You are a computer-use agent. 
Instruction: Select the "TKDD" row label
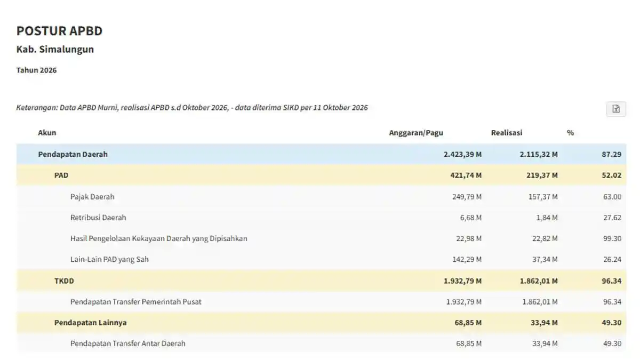click(x=64, y=281)
